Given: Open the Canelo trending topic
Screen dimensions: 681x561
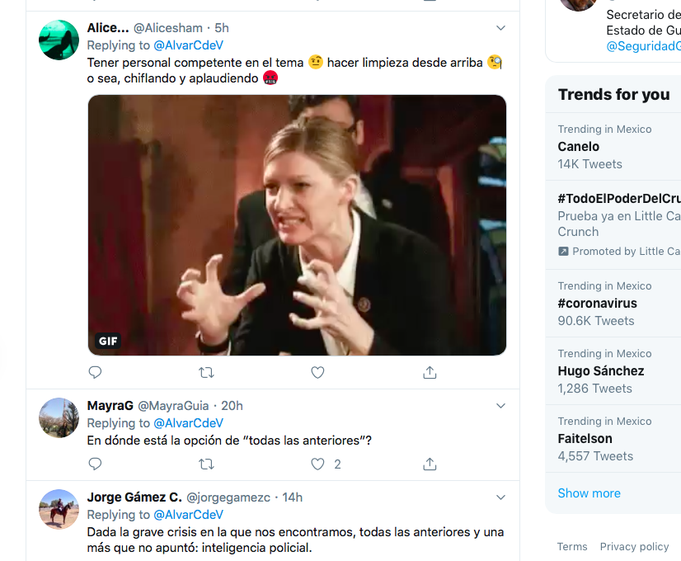Looking at the screenshot, I should pyautogui.click(x=579, y=147).
